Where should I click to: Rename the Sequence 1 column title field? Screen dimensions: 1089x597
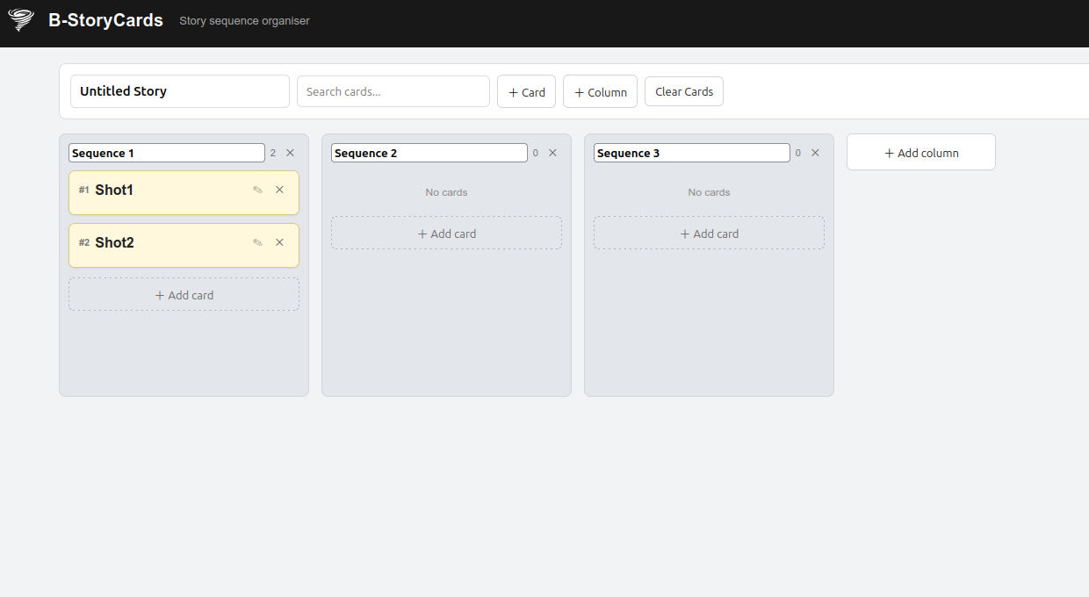(167, 153)
